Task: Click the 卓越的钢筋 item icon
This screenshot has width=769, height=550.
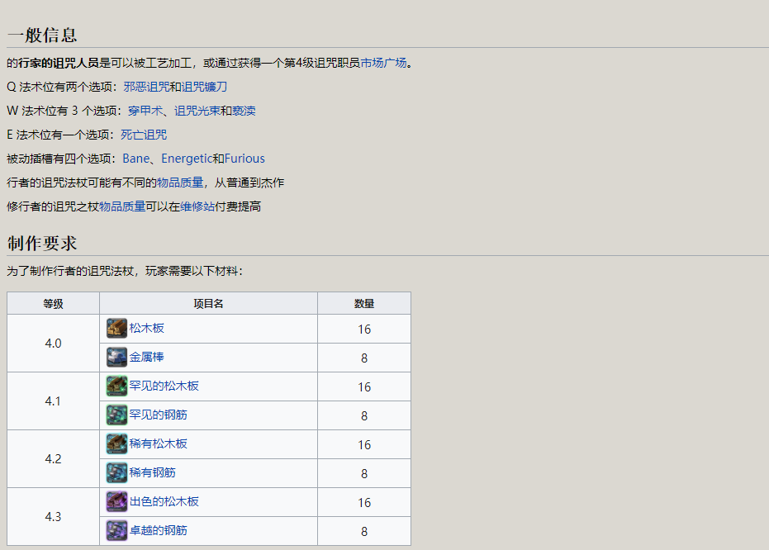Action: point(116,531)
